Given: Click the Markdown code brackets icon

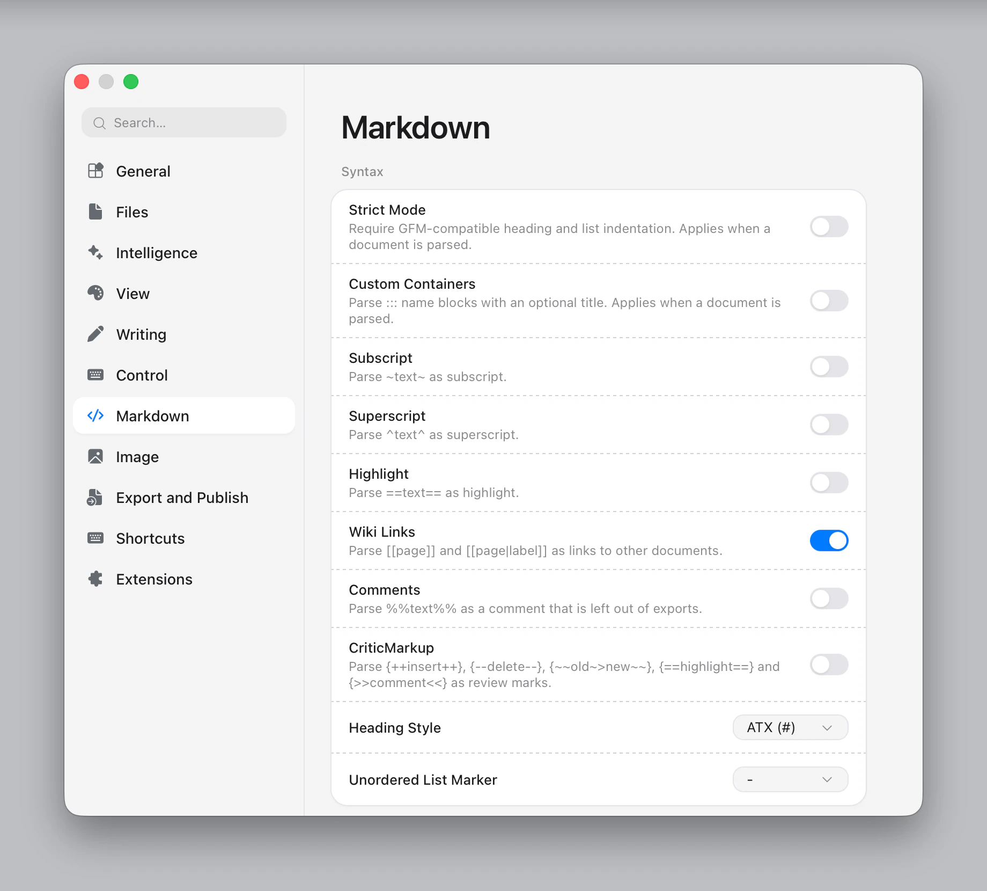Looking at the screenshot, I should (x=95, y=415).
